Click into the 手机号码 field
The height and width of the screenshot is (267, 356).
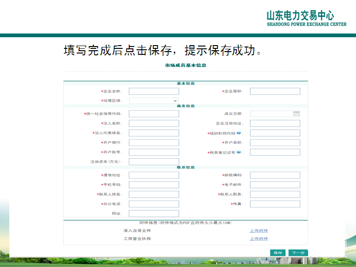click(x=154, y=185)
